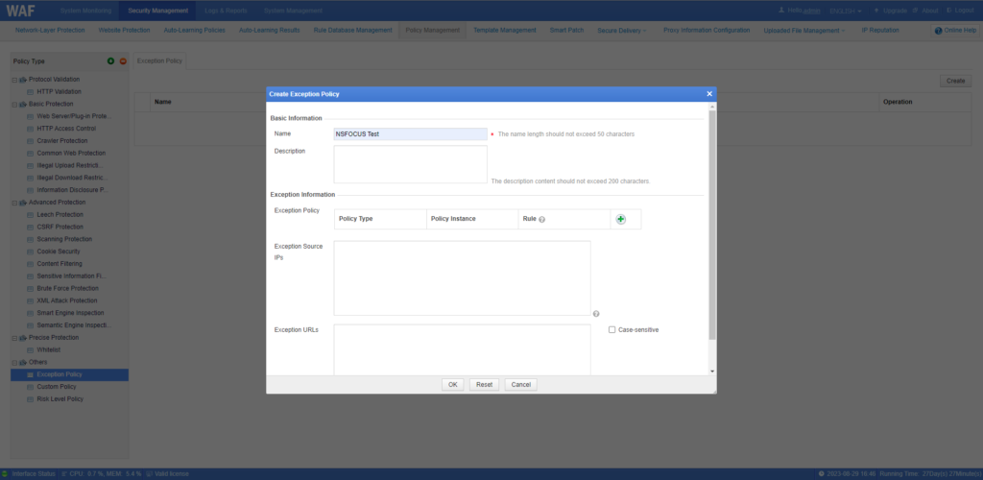Select Leech Protection in the policy tree
983x480 pixels.
click(60, 214)
